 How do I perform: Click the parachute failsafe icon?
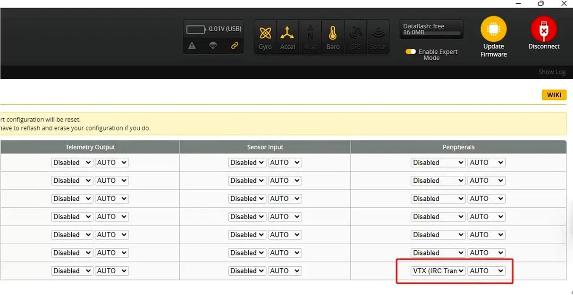[213, 46]
